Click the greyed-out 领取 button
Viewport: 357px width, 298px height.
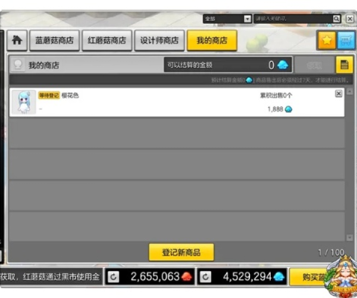[x=314, y=65]
